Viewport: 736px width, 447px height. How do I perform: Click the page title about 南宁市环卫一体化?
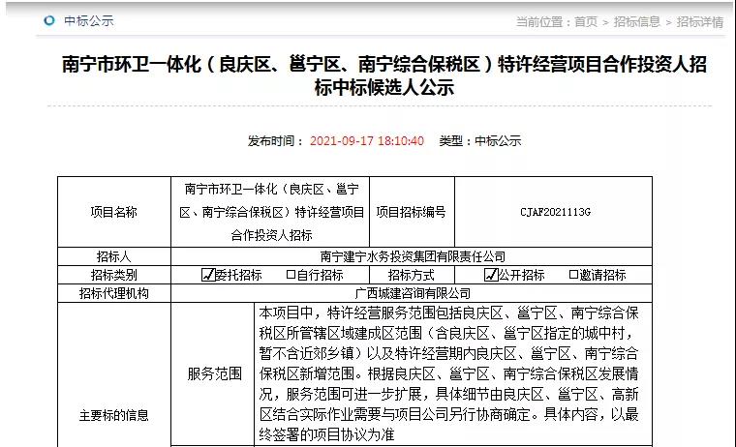coord(383,75)
